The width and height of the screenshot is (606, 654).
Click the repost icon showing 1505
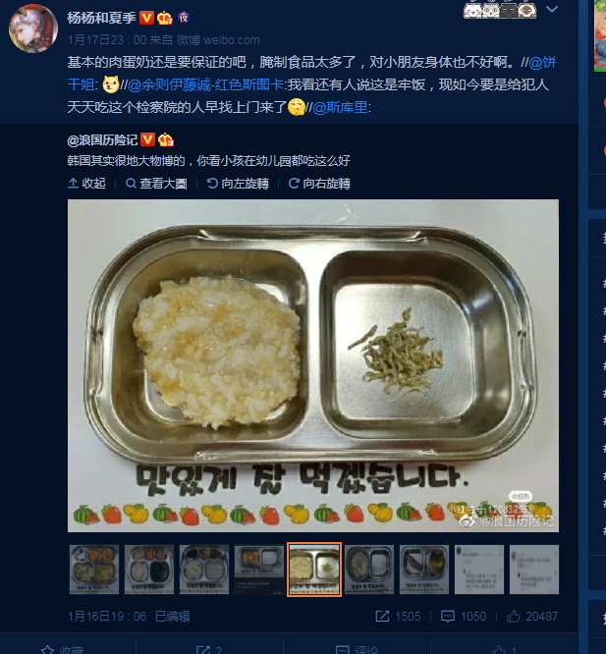pyautogui.click(x=382, y=617)
